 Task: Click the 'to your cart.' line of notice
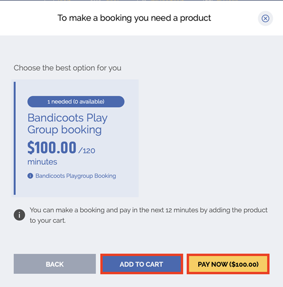click(x=48, y=220)
